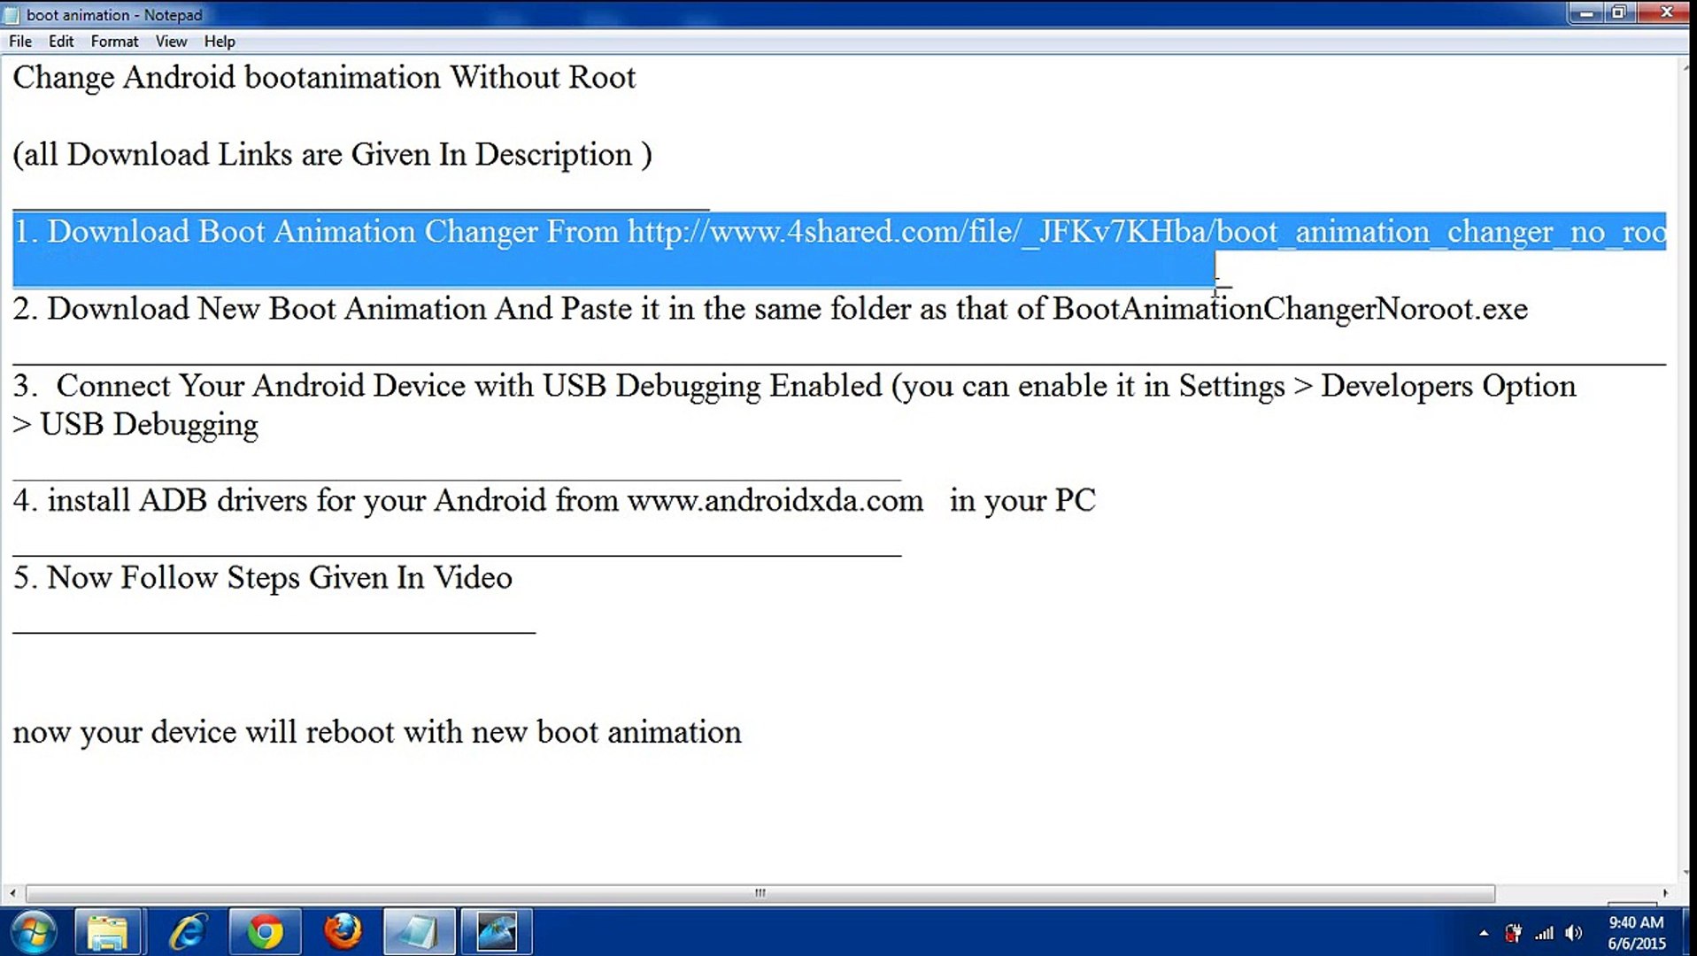Open the Format menu
This screenshot has width=1697, height=956.
114,42
